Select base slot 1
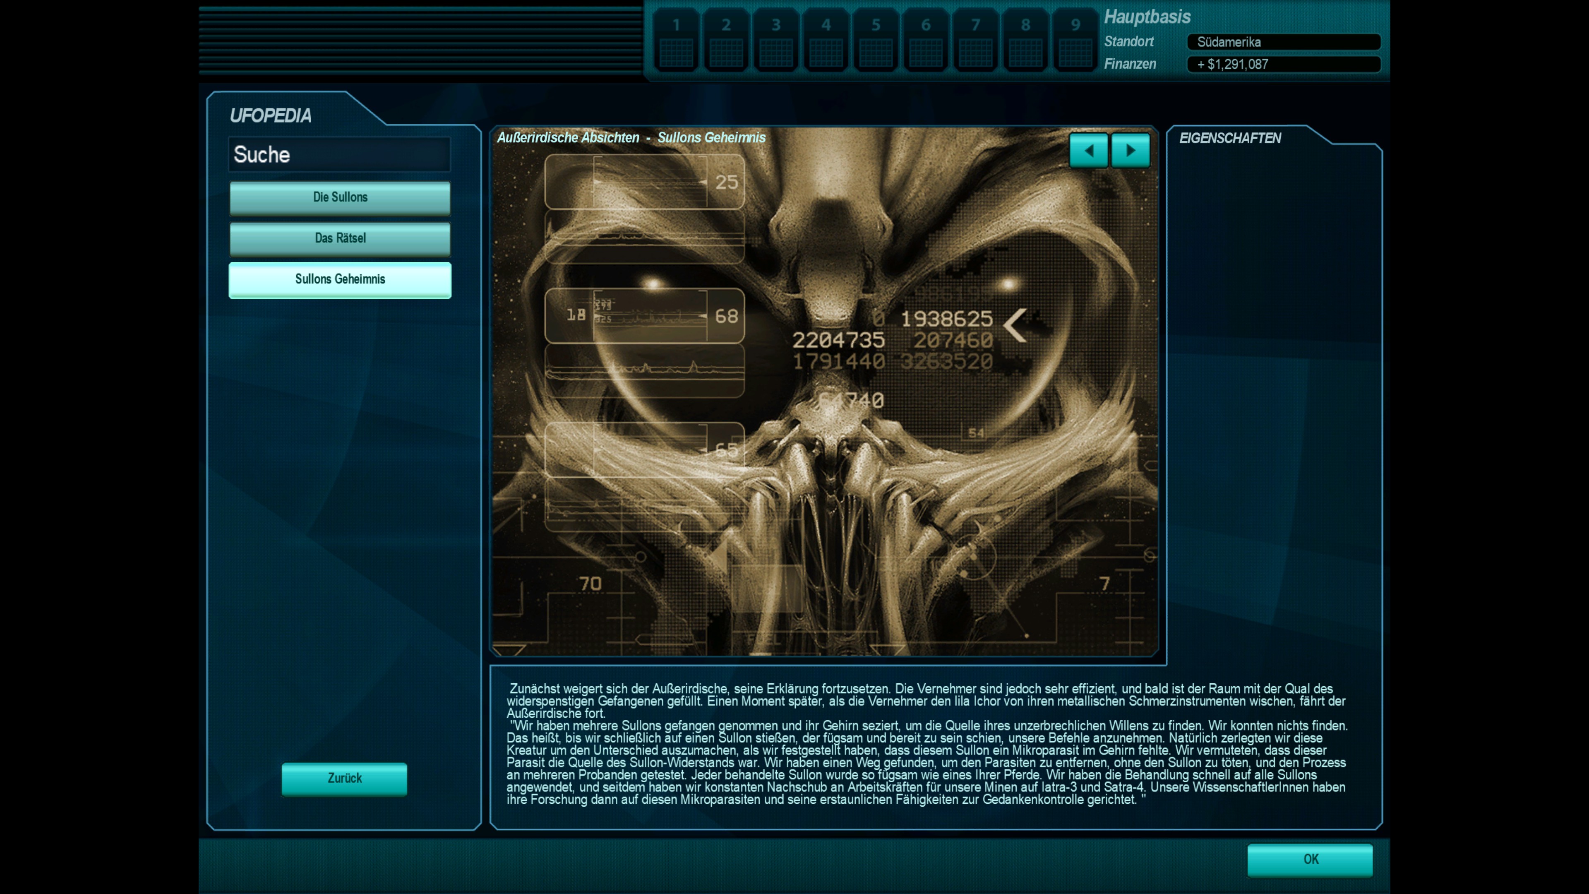The image size is (1589, 894). coord(676,41)
